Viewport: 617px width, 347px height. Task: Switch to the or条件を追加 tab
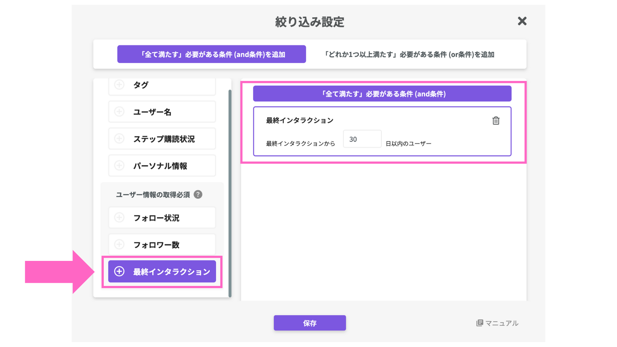409,54
